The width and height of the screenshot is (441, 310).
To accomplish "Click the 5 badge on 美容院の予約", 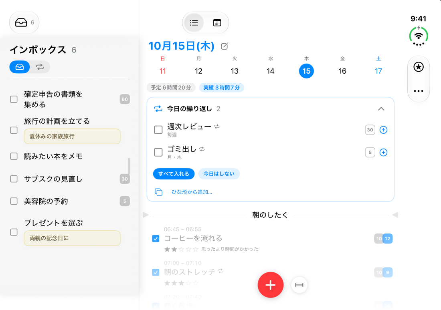I will coord(125,201).
